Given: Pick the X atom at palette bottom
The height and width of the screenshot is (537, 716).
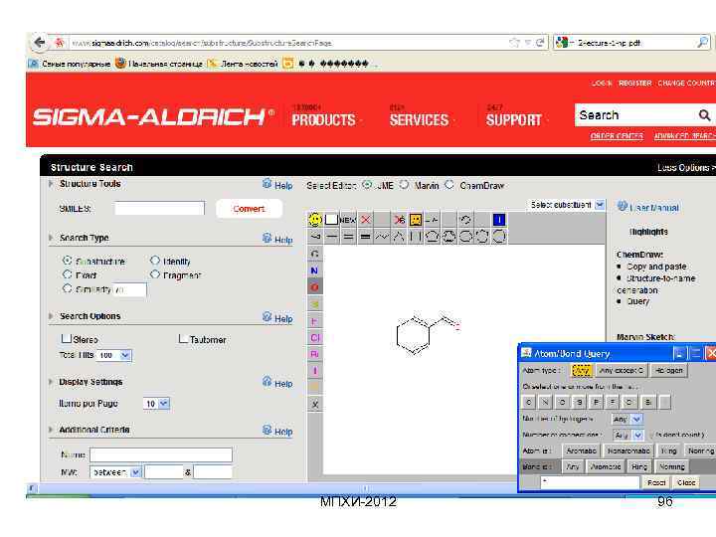Looking at the screenshot, I should 314,404.
